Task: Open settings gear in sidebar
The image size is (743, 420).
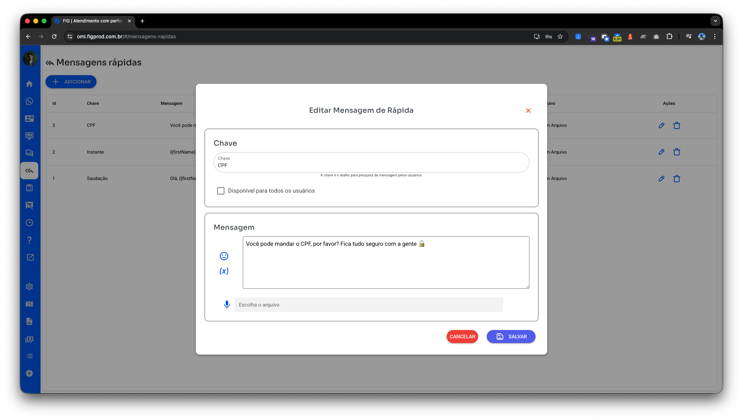Action: click(30, 287)
